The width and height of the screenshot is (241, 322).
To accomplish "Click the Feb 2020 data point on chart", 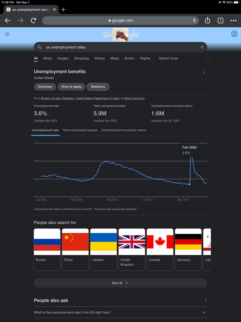I will [x=190, y=184].
